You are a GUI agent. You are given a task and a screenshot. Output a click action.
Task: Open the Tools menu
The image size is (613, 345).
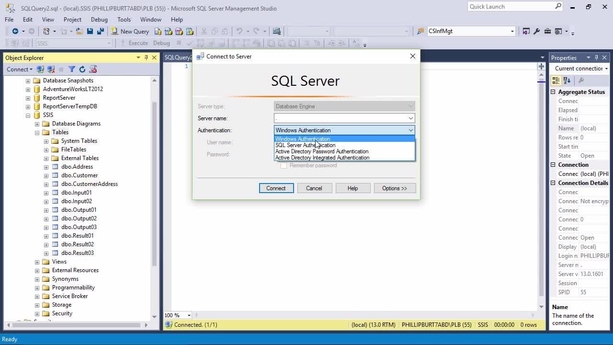[x=124, y=20]
